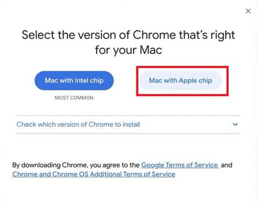
Task: Open Chrome and Chrome OS Additional Terms link
Action: tap(94, 174)
